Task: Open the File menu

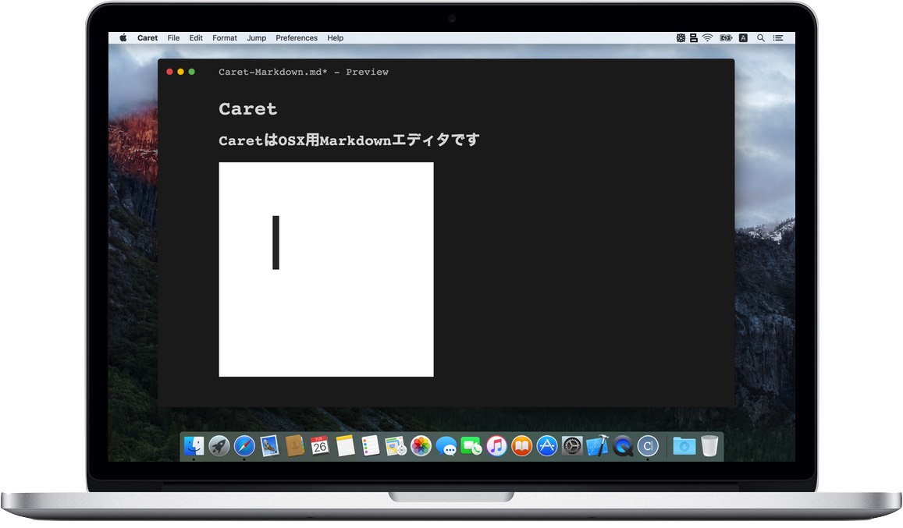Action: click(173, 38)
